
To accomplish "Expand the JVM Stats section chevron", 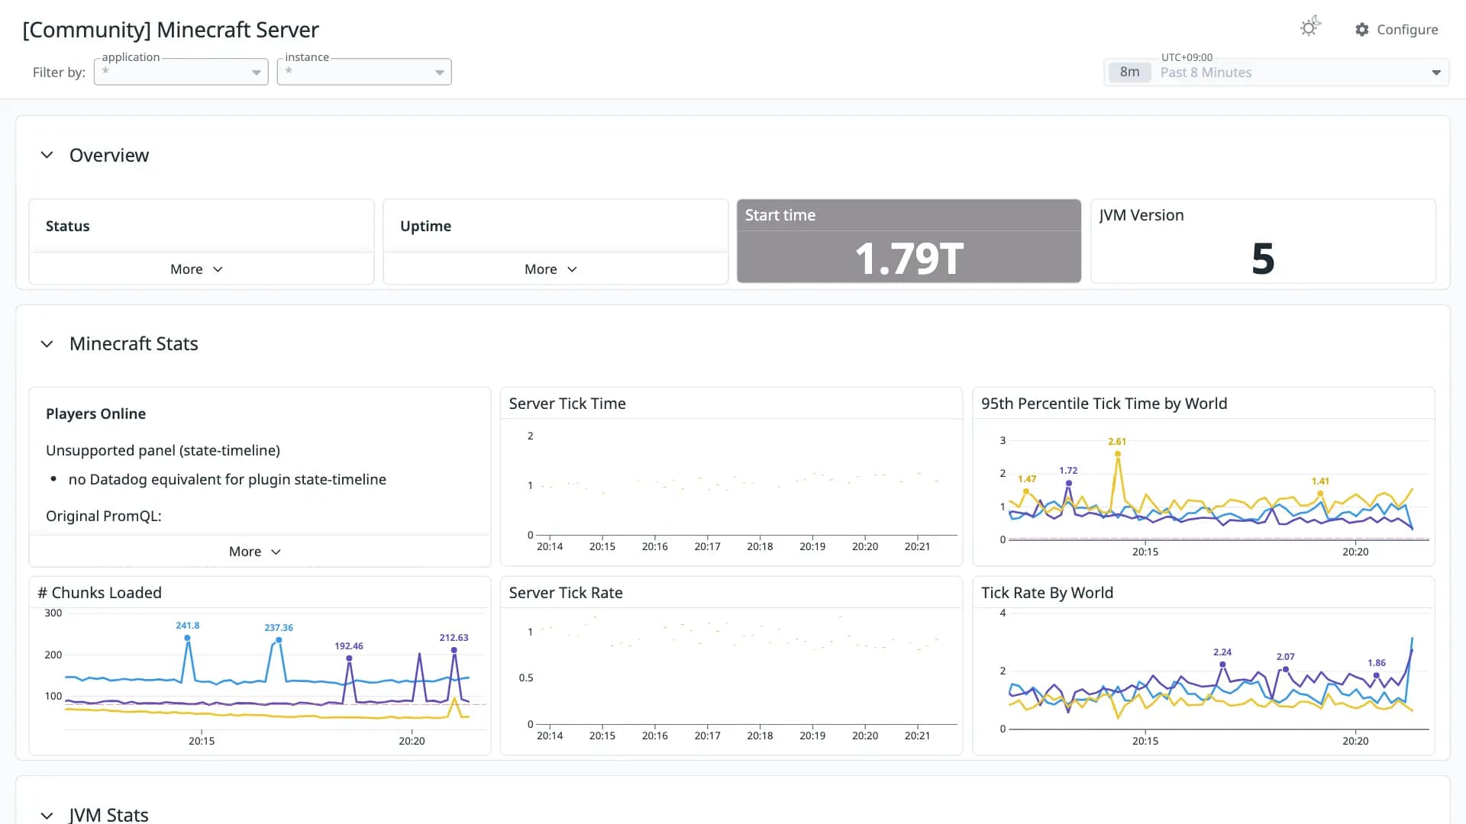I will (47, 816).
